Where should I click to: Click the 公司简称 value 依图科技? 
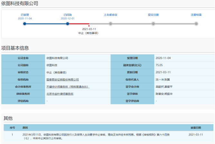point(52,65)
